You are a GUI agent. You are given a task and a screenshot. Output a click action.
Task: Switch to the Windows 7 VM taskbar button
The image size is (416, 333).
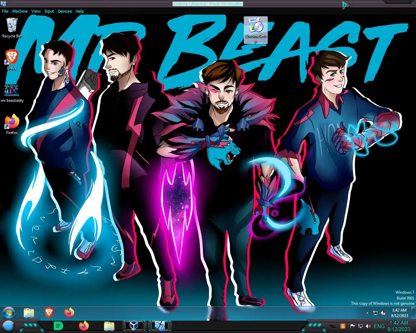click(160, 326)
